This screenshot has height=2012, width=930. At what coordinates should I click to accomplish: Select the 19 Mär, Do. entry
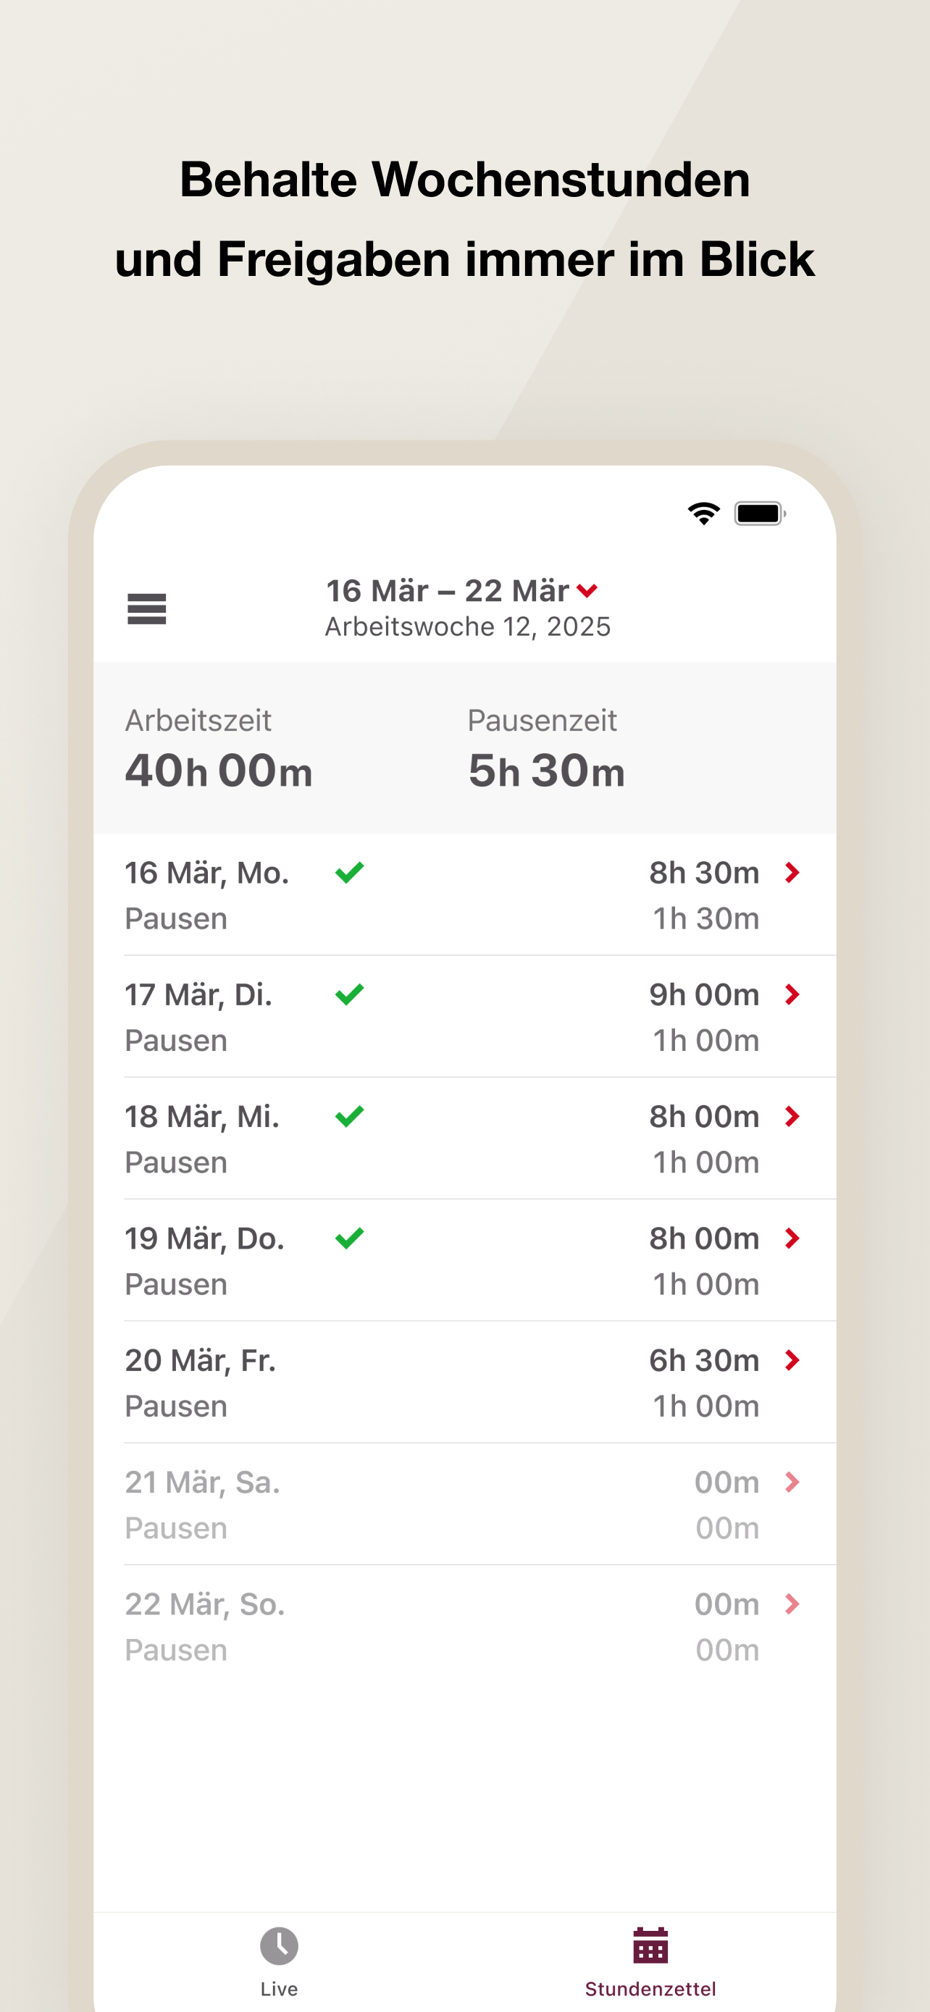pyautogui.click(x=464, y=1259)
